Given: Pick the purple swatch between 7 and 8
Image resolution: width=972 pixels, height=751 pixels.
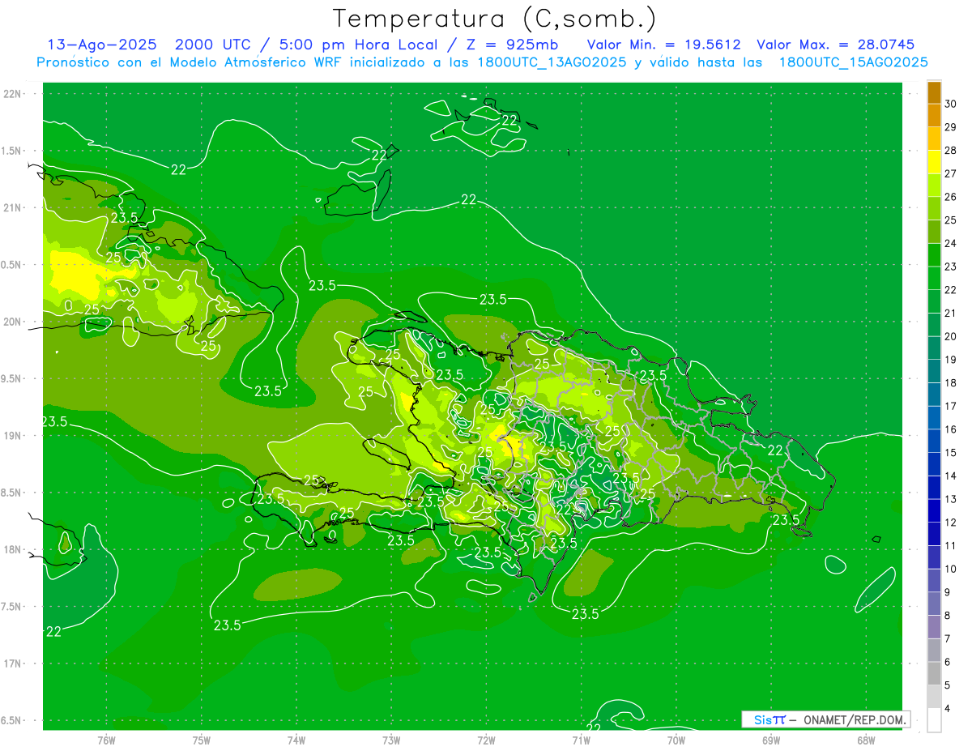Looking at the screenshot, I should pos(934,627).
